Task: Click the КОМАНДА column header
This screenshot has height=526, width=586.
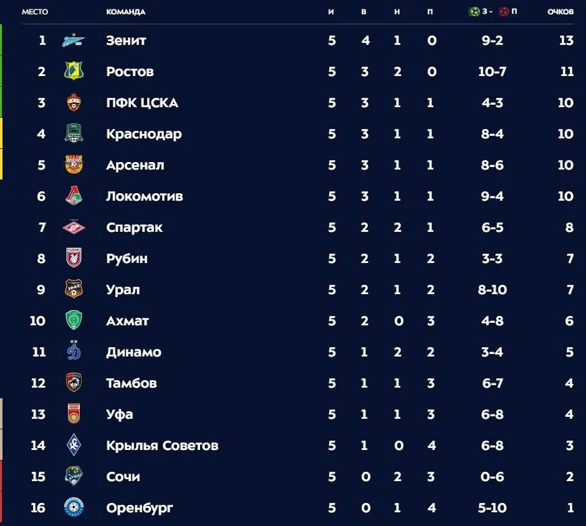Action: tap(125, 12)
